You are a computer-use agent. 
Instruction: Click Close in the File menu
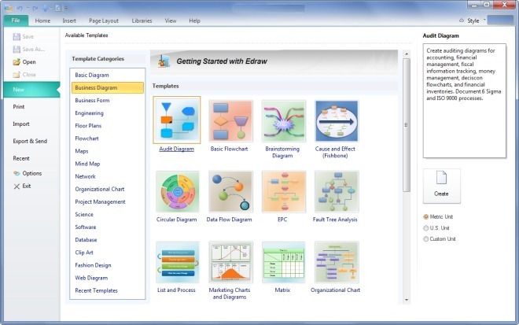[24, 75]
